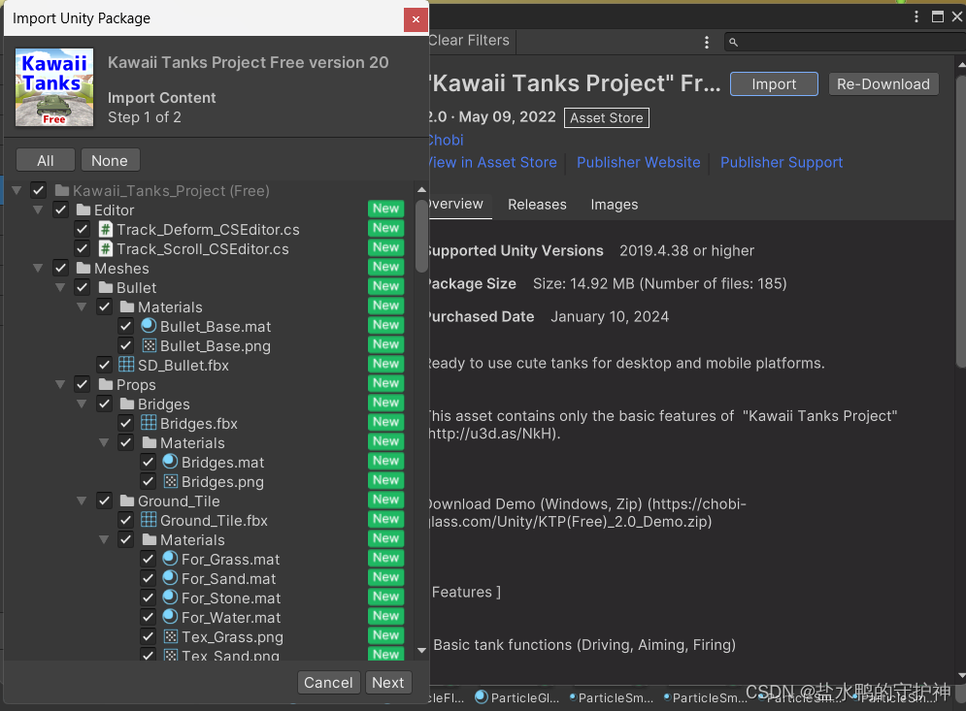Collapse the Props folder tree arrow
This screenshot has width=966, height=711.
[60, 385]
